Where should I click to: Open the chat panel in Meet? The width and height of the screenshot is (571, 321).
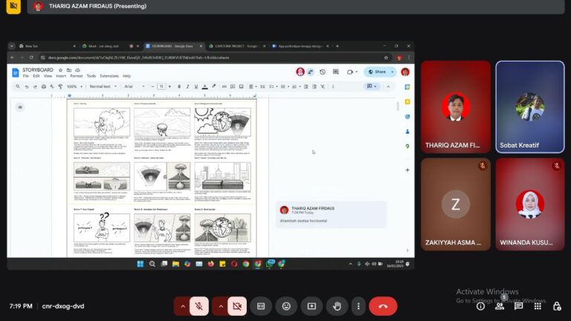coord(518,306)
